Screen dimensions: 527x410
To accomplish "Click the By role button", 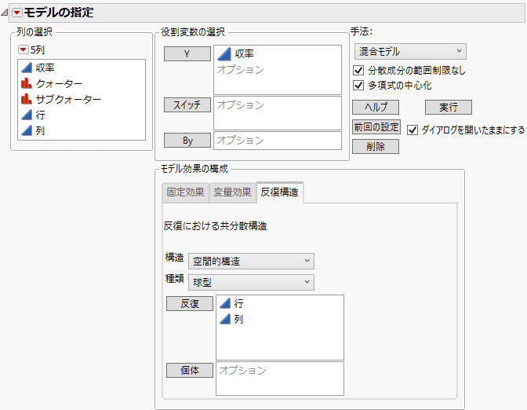I will [187, 141].
